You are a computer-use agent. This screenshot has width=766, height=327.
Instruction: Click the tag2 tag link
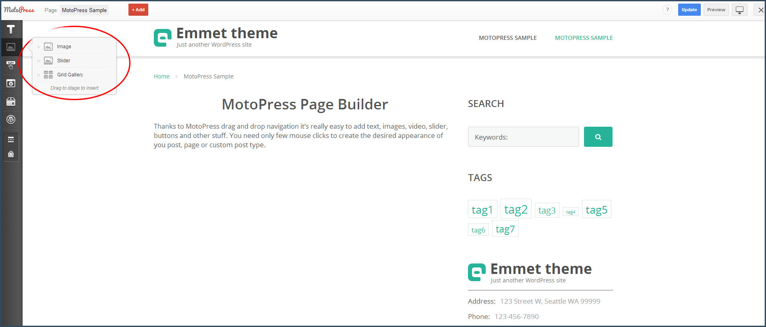point(516,209)
